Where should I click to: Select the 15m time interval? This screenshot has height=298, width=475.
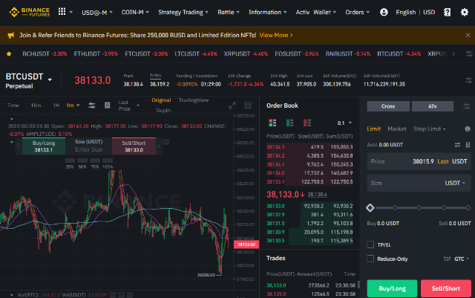coord(36,106)
